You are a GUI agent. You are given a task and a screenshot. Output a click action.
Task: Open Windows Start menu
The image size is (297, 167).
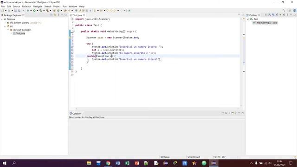(5, 163)
